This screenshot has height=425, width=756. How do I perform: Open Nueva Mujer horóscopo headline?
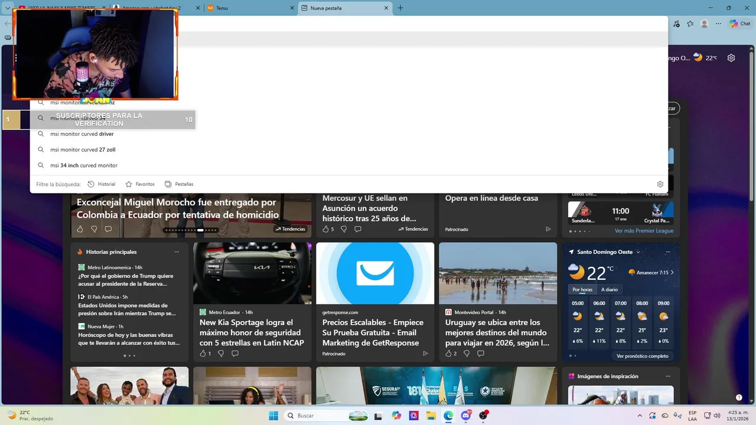coord(129,339)
